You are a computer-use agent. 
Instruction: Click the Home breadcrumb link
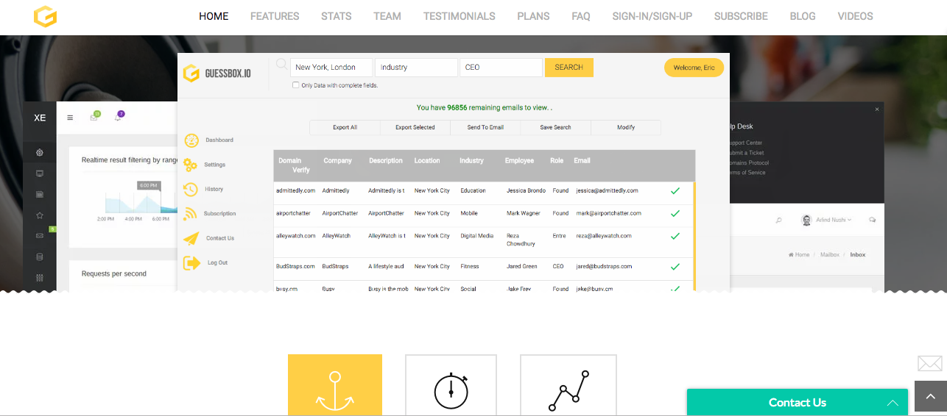point(799,255)
